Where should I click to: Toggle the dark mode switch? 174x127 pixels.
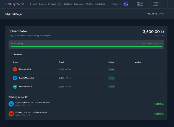(126, 4)
